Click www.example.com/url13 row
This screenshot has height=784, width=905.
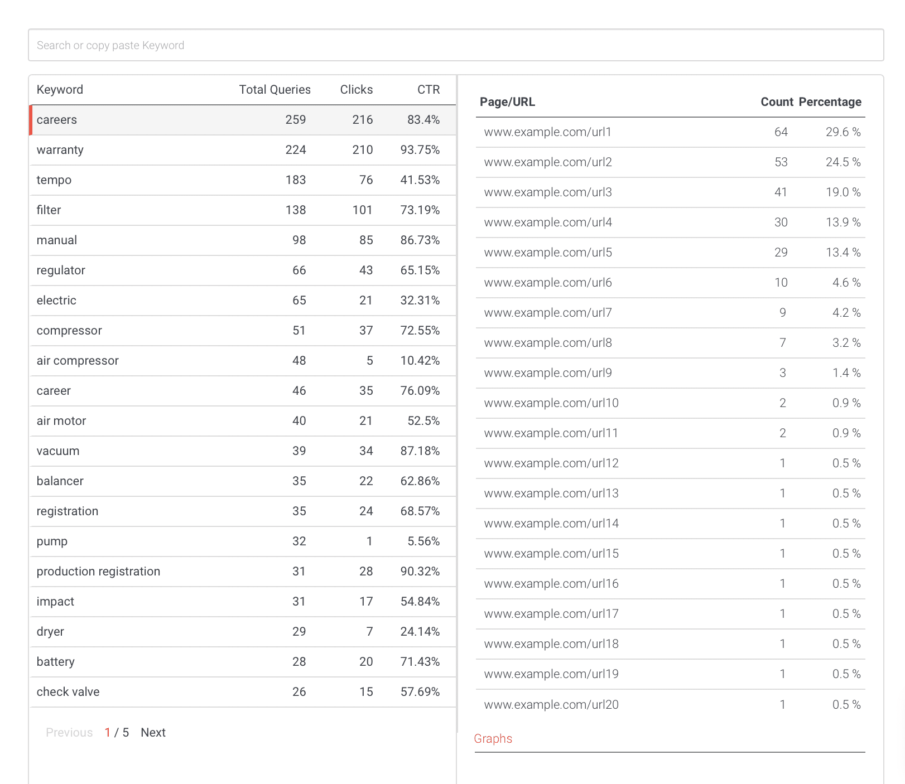(671, 493)
